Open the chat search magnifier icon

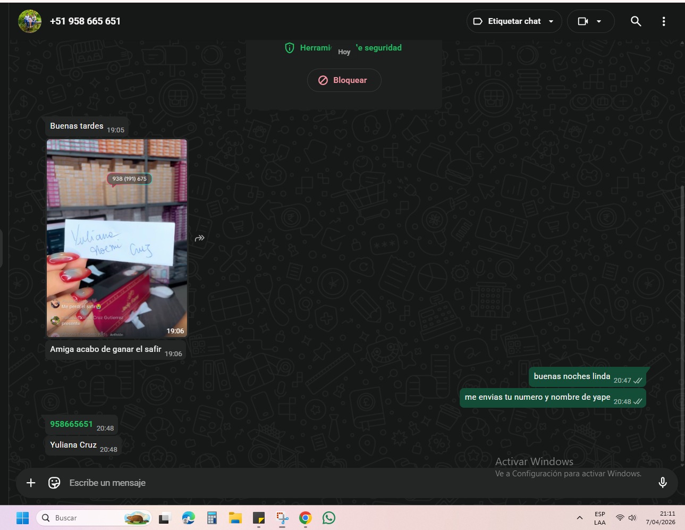coord(636,21)
